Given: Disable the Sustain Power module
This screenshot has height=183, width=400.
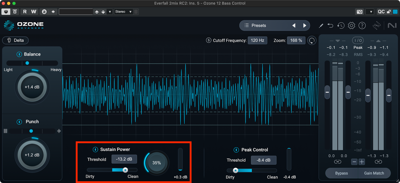Looking at the screenshot, I should pyautogui.click(x=95, y=149).
